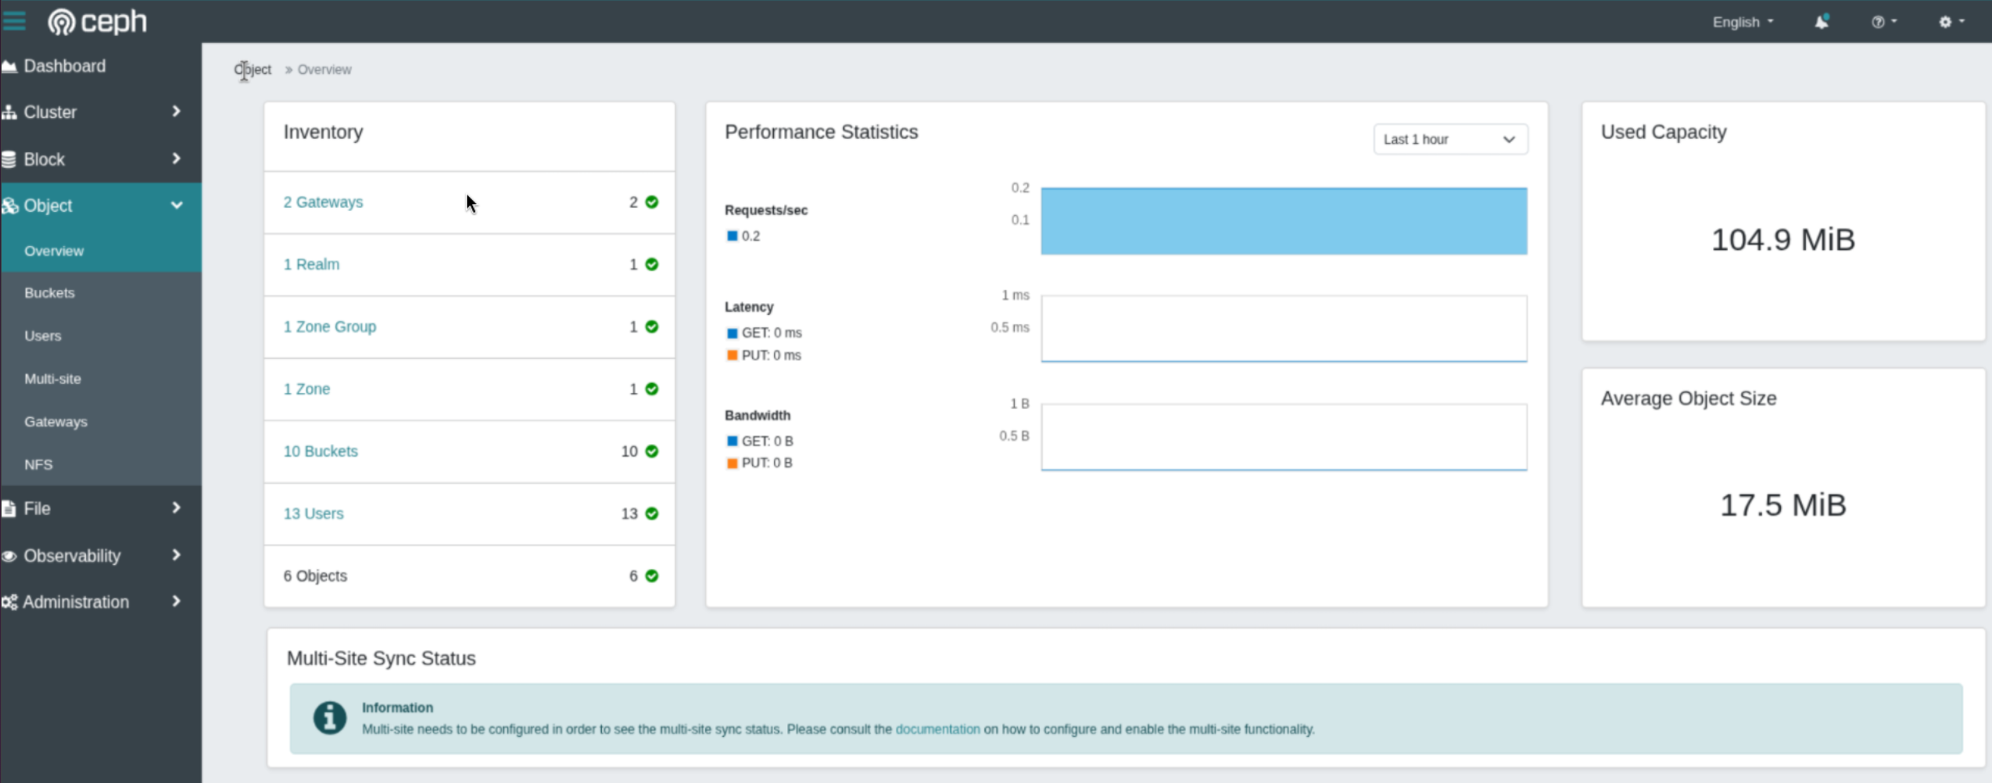Open the Multi-site sidebar item
1992x783 pixels.
pos(52,379)
